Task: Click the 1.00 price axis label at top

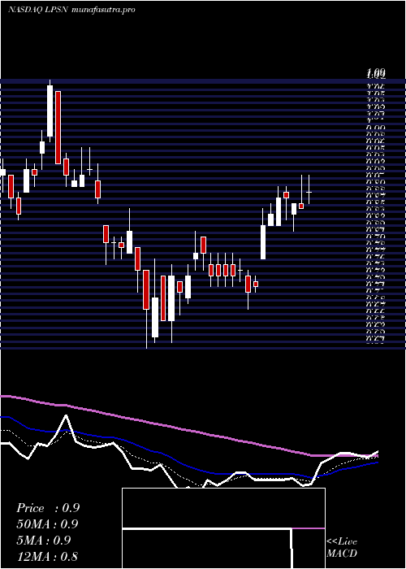Action: (376, 74)
